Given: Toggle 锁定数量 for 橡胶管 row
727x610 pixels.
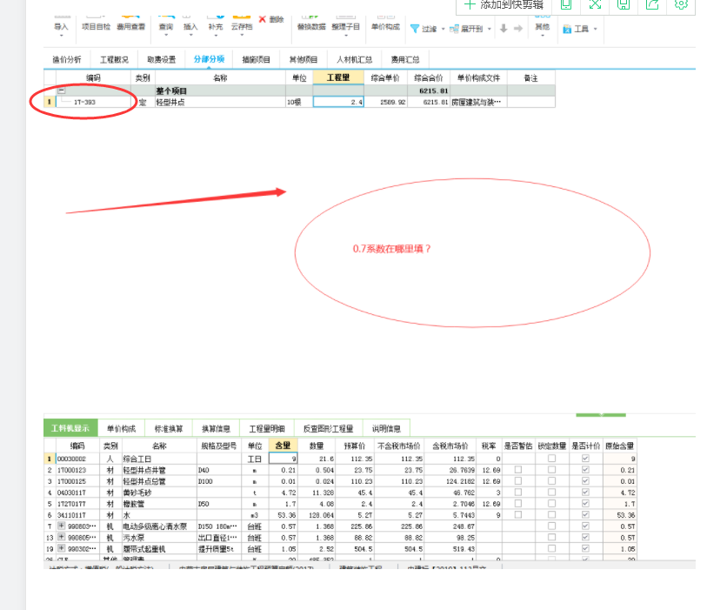Looking at the screenshot, I should coord(551,503).
